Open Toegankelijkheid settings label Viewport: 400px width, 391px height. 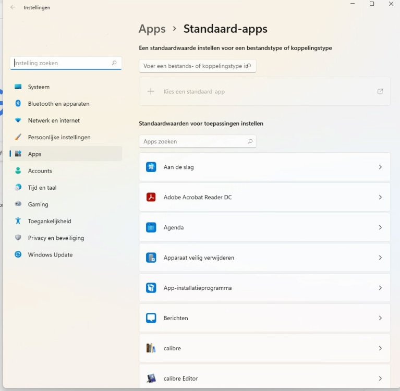pos(50,221)
